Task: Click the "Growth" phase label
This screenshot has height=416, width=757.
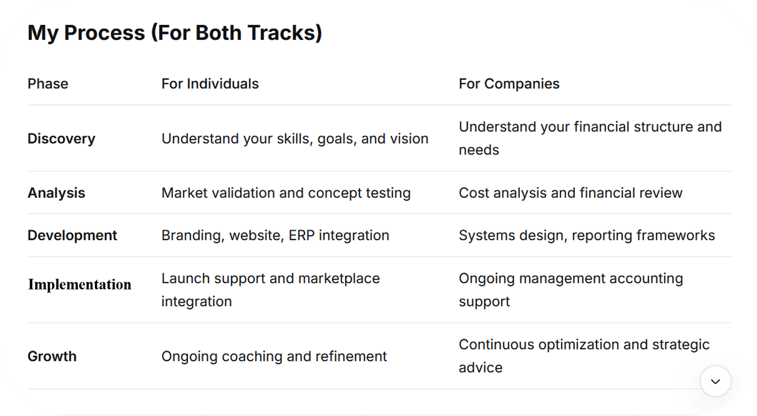Action: pos(52,356)
